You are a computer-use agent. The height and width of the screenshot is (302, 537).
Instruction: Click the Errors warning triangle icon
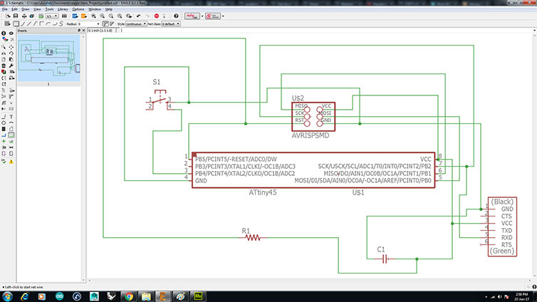coord(11,162)
